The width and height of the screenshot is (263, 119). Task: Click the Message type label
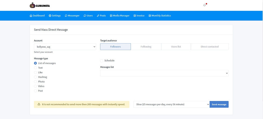[41, 58]
